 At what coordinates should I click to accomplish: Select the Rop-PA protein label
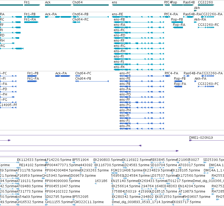click(180, 84)
